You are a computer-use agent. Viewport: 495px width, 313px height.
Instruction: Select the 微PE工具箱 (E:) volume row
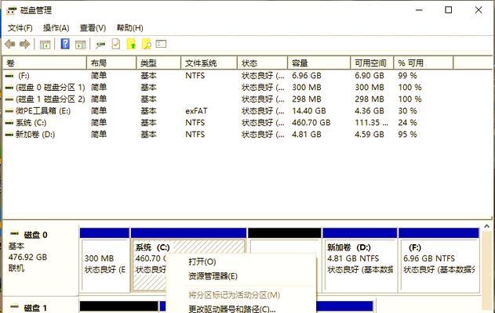click(43, 111)
